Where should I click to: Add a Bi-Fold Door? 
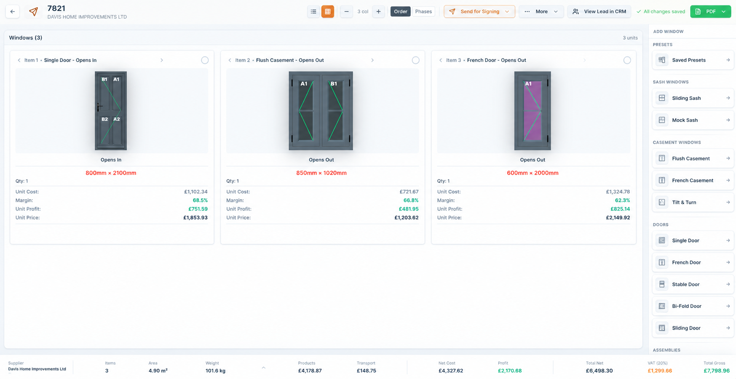click(693, 306)
